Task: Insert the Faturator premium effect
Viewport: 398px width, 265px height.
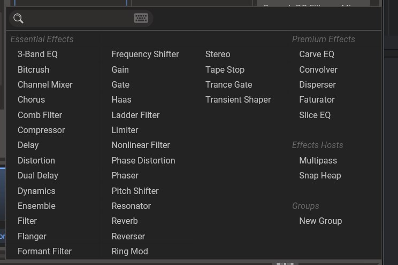Action: coord(317,99)
